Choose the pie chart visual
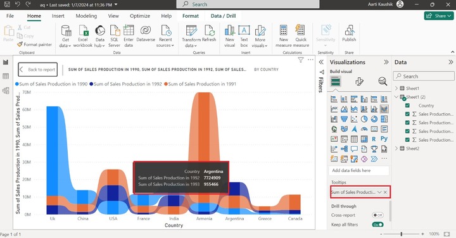The height and width of the screenshot is (238, 456). click(x=364, y=119)
